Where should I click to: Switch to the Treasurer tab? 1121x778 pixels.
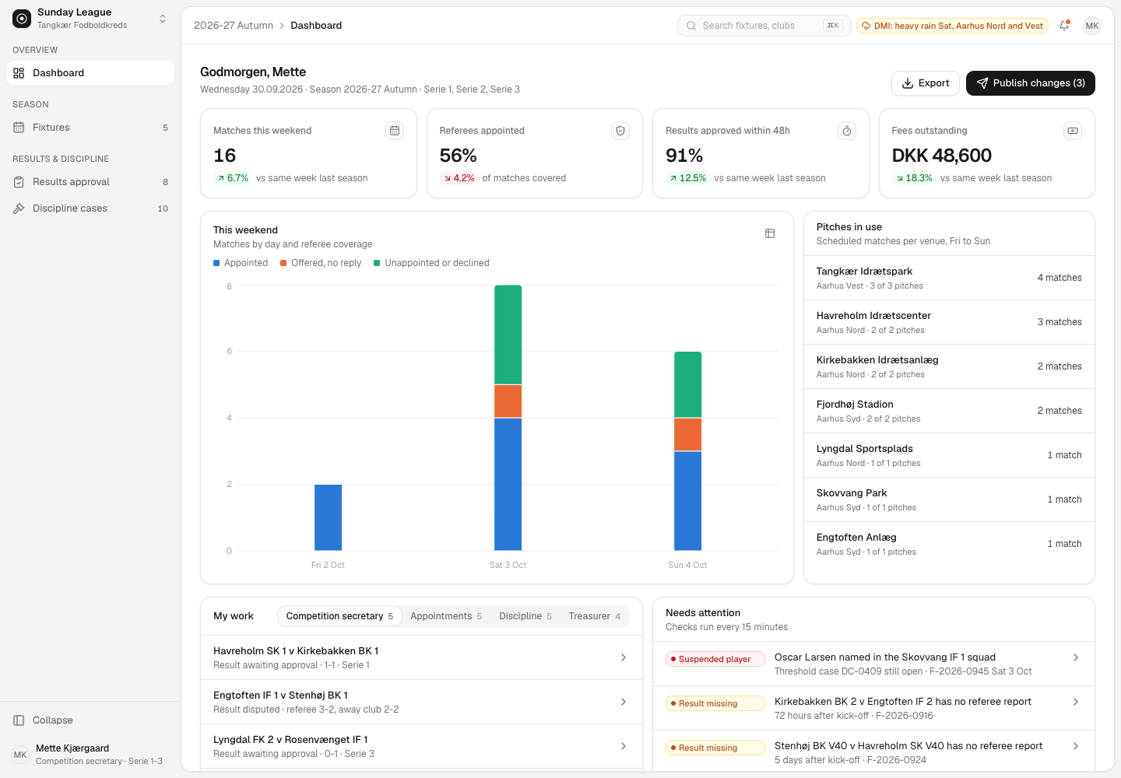pos(595,616)
